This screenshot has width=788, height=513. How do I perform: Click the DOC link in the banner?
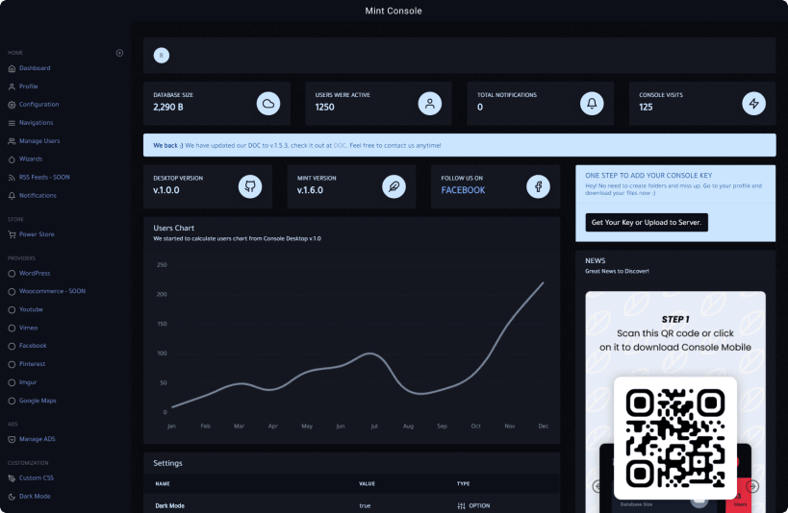click(340, 146)
